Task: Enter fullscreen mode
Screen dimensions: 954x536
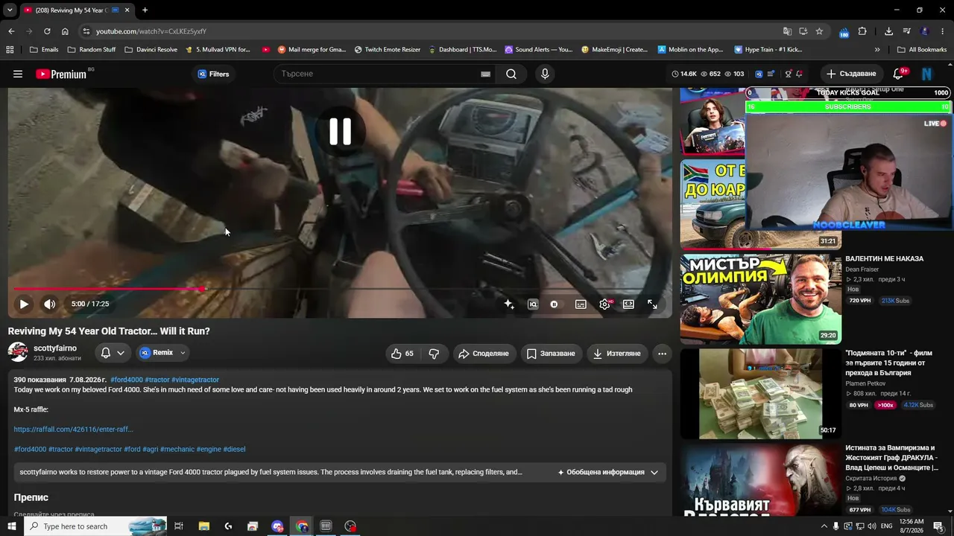Action: point(652,304)
